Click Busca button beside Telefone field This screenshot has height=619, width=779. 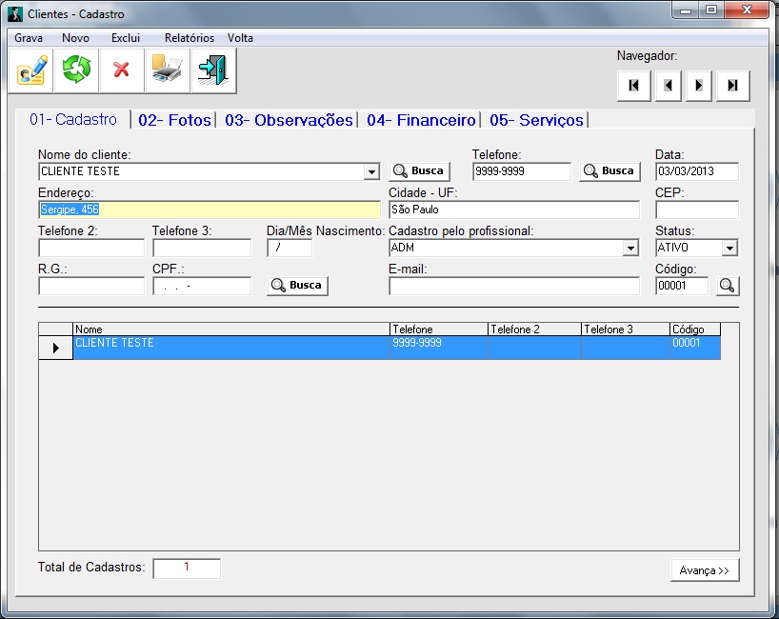tap(609, 171)
